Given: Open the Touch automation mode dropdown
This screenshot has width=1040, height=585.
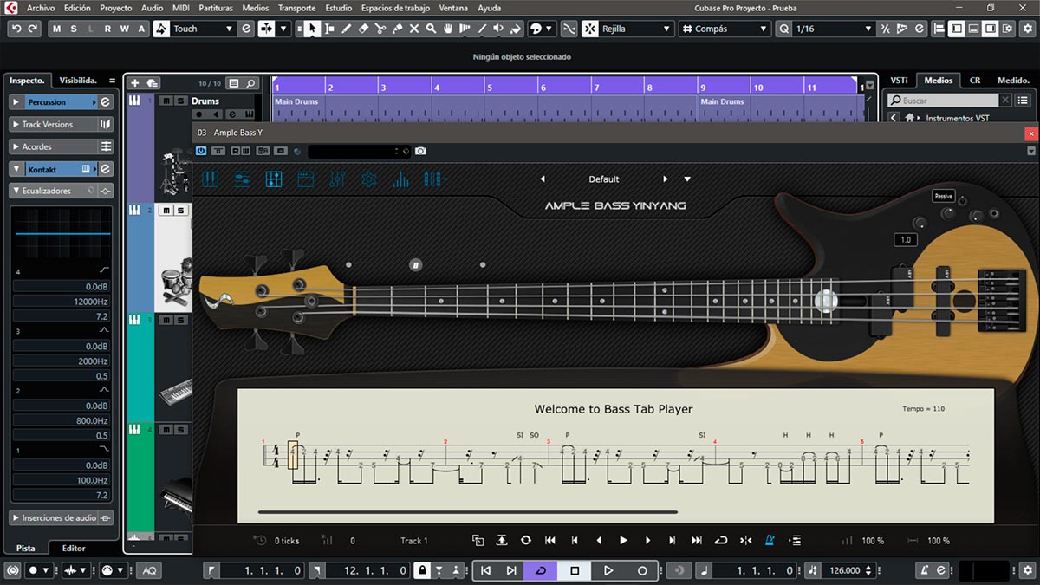Looking at the screenshot, I should click(204, 29).
